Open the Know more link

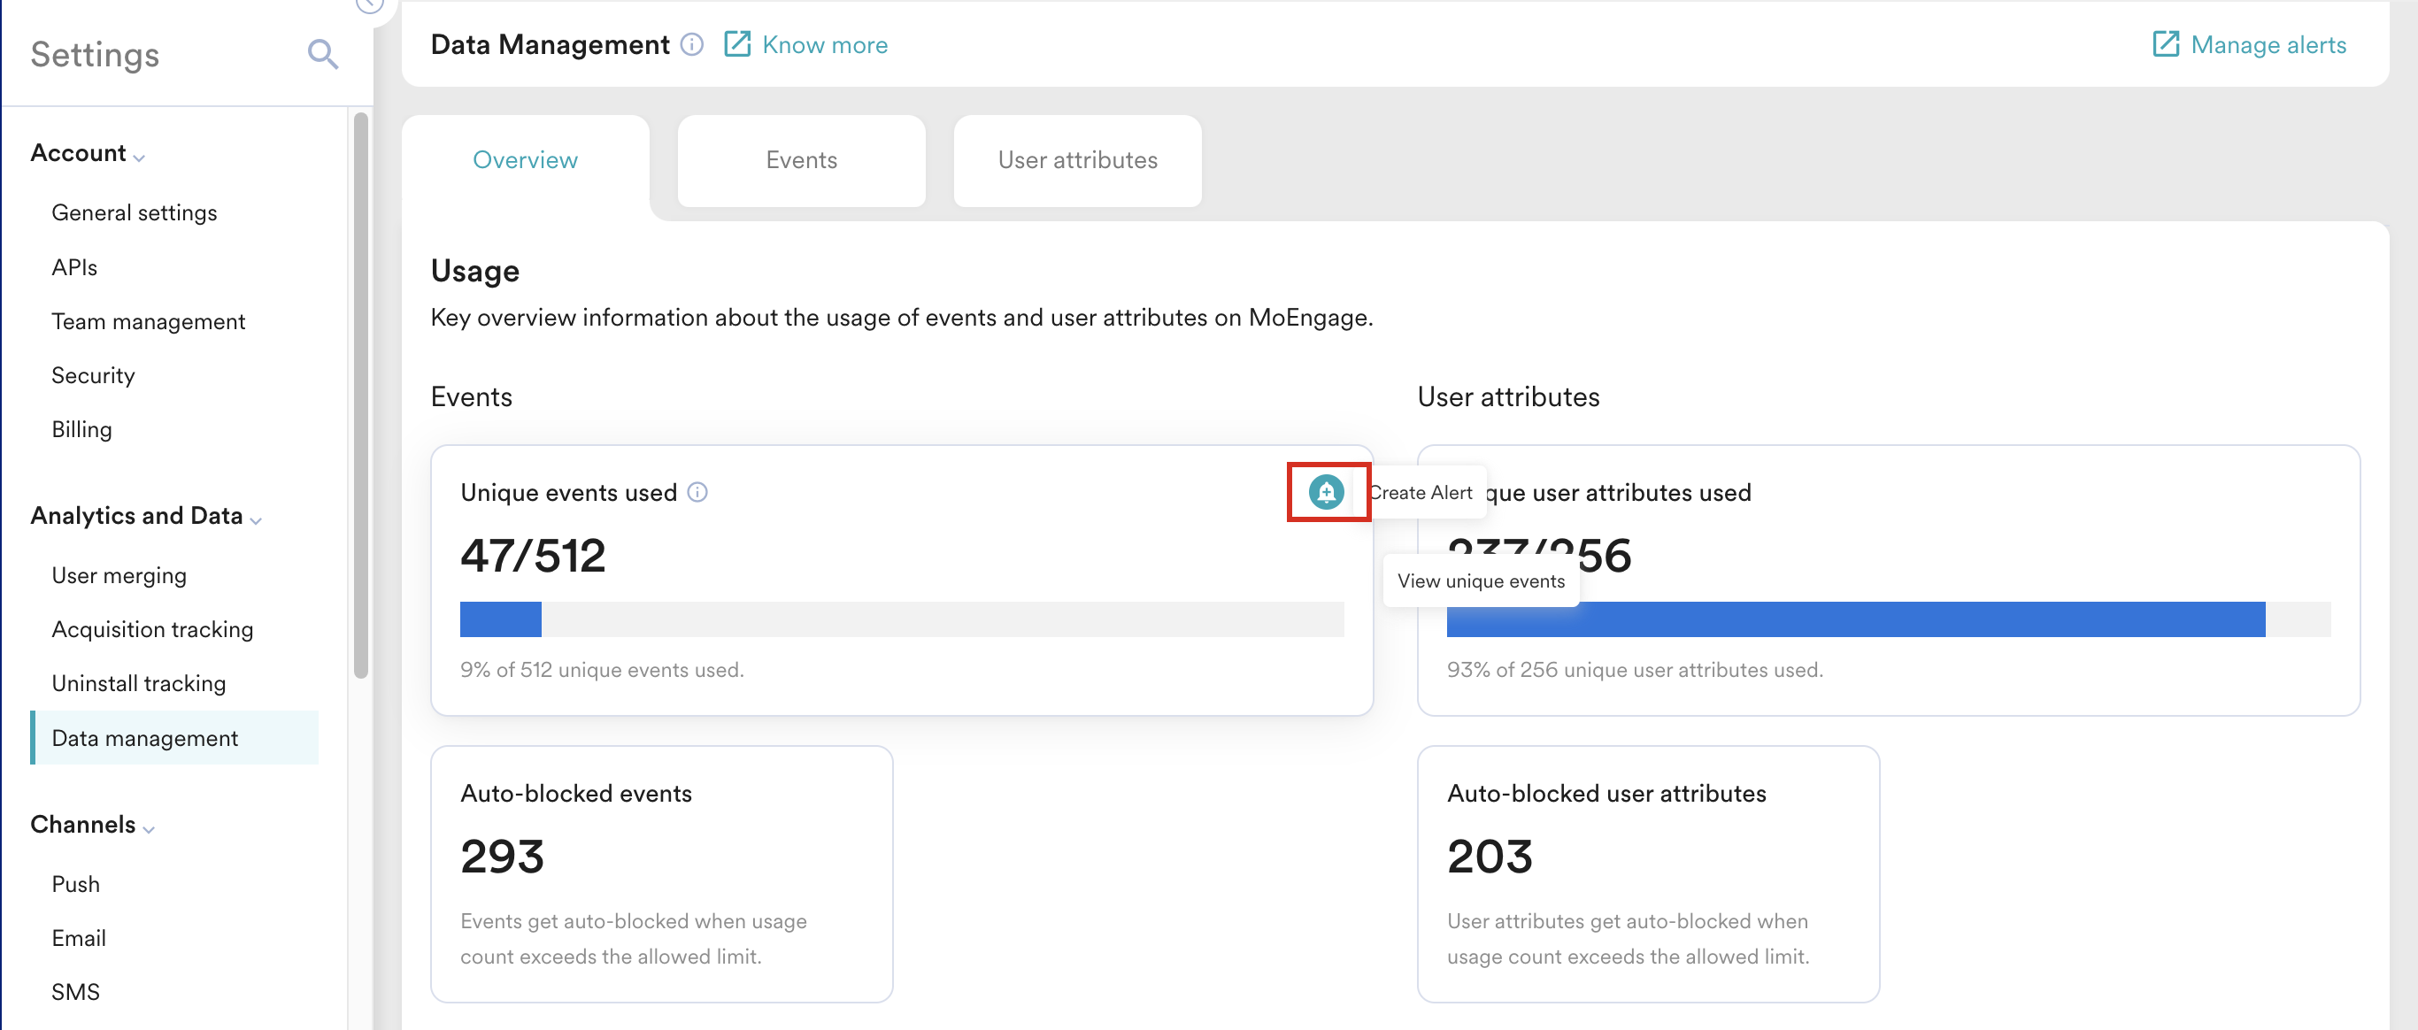(824, 45)
